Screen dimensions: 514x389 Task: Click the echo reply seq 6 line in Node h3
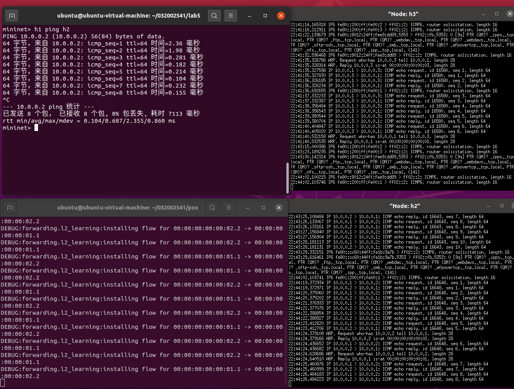[388, 131]
